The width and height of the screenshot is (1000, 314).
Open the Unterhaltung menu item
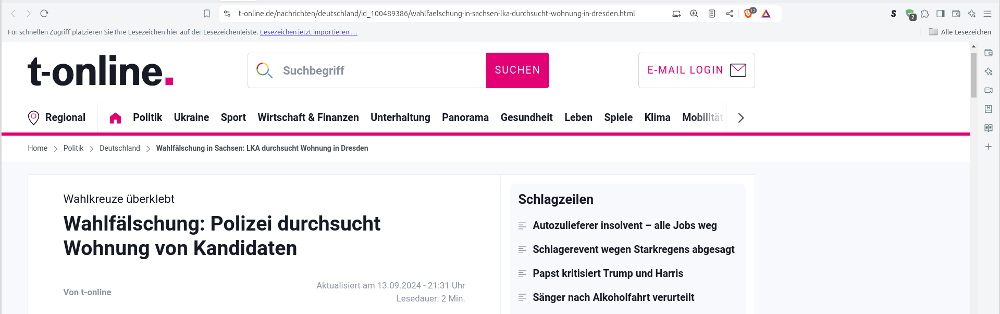[400, 118]
